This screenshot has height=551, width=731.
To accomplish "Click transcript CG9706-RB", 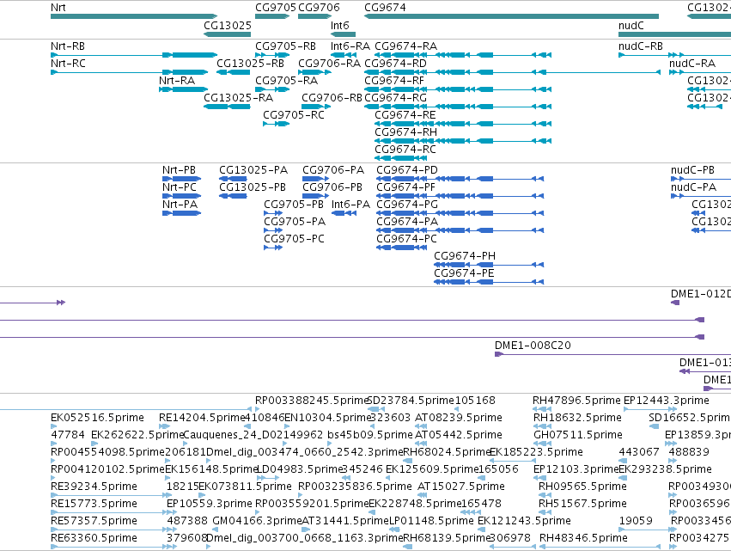I will [x=317, y=107].
